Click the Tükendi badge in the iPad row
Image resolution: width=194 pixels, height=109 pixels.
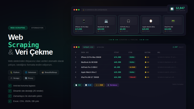click(132, 77)
